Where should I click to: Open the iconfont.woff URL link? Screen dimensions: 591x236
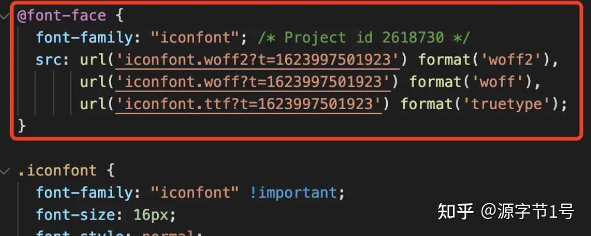(x=253, y=81)
